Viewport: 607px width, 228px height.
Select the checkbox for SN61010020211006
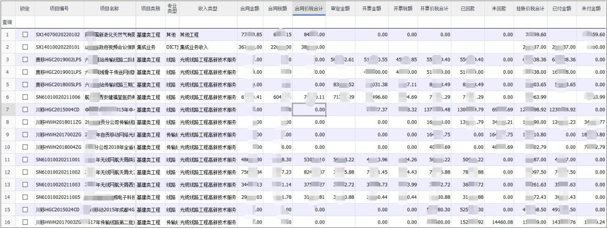coord(25,97)
